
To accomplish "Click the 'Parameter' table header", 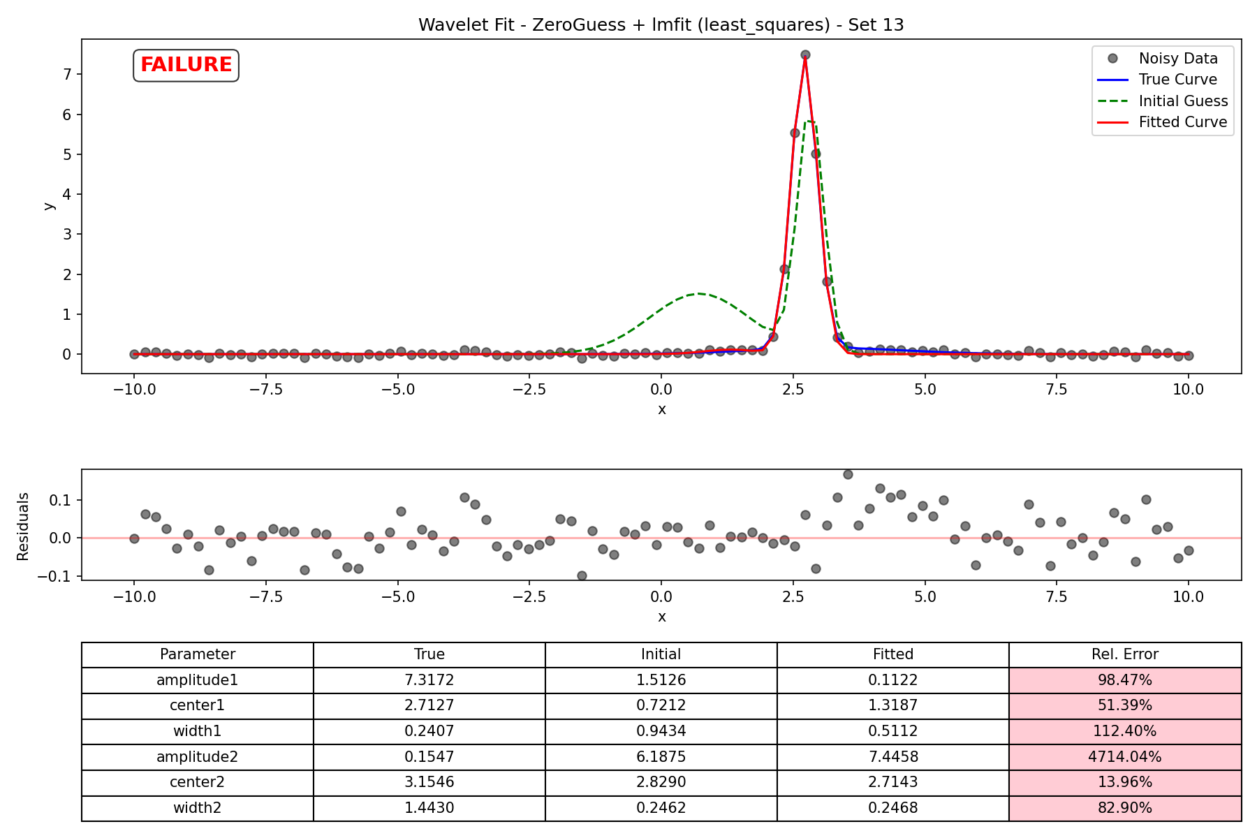I will coord(198,654).
